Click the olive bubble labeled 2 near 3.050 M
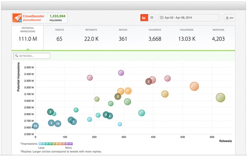Image resolution: width=247 pixels, height=157 pixels. tap(118, 97)
